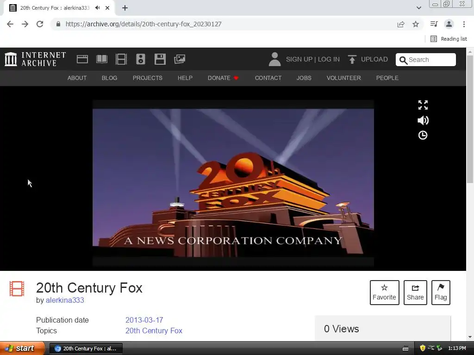
Task: Open the Reading list
Action: pyautogui.click(x=449, y=39)
